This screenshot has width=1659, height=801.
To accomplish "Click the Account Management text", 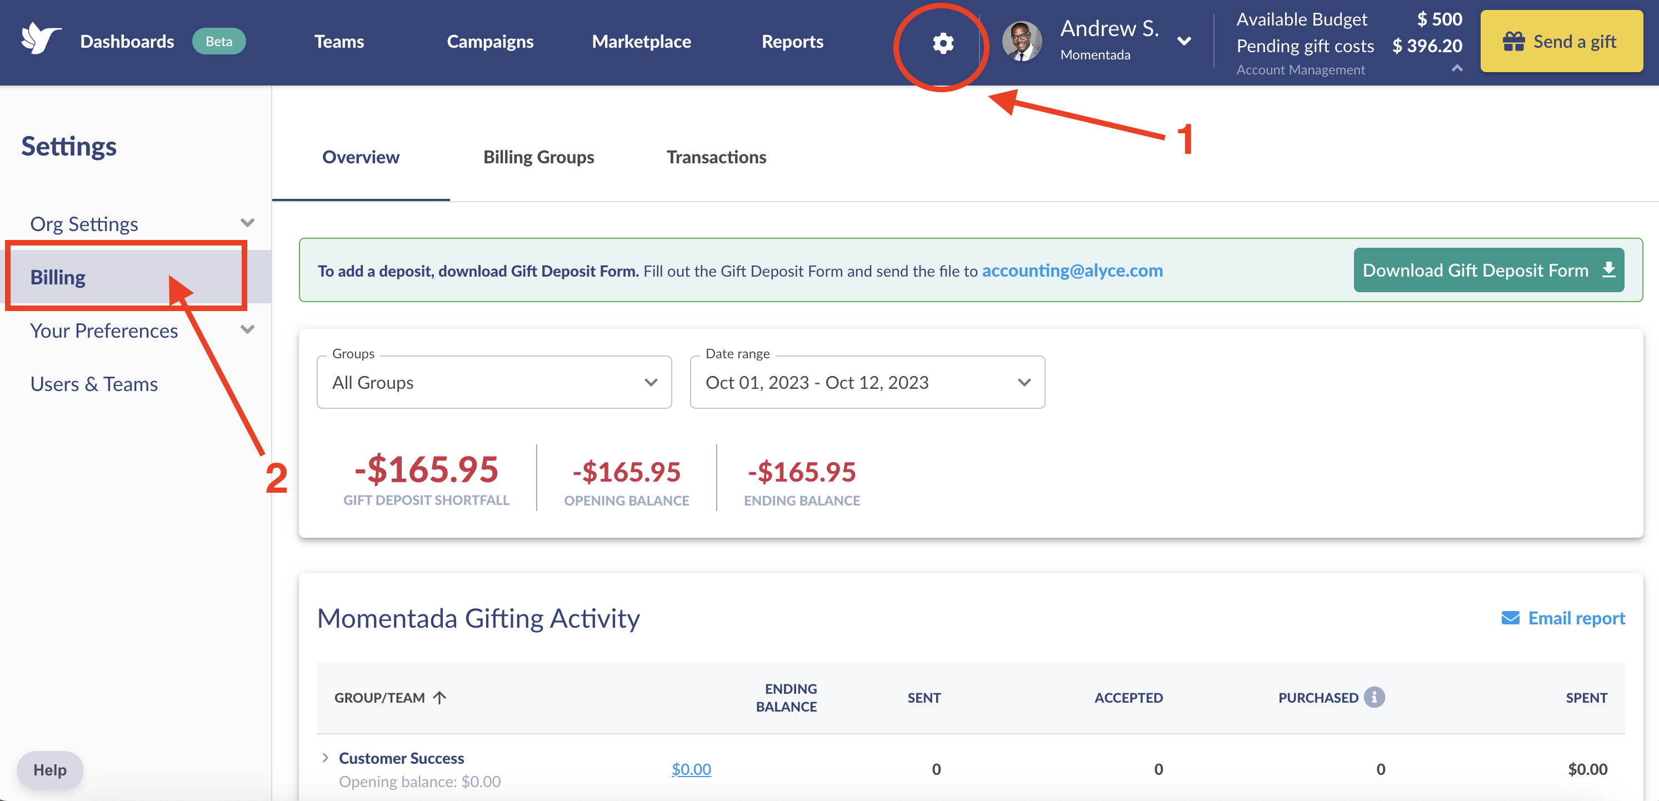I will click(x=1300, y=69).
